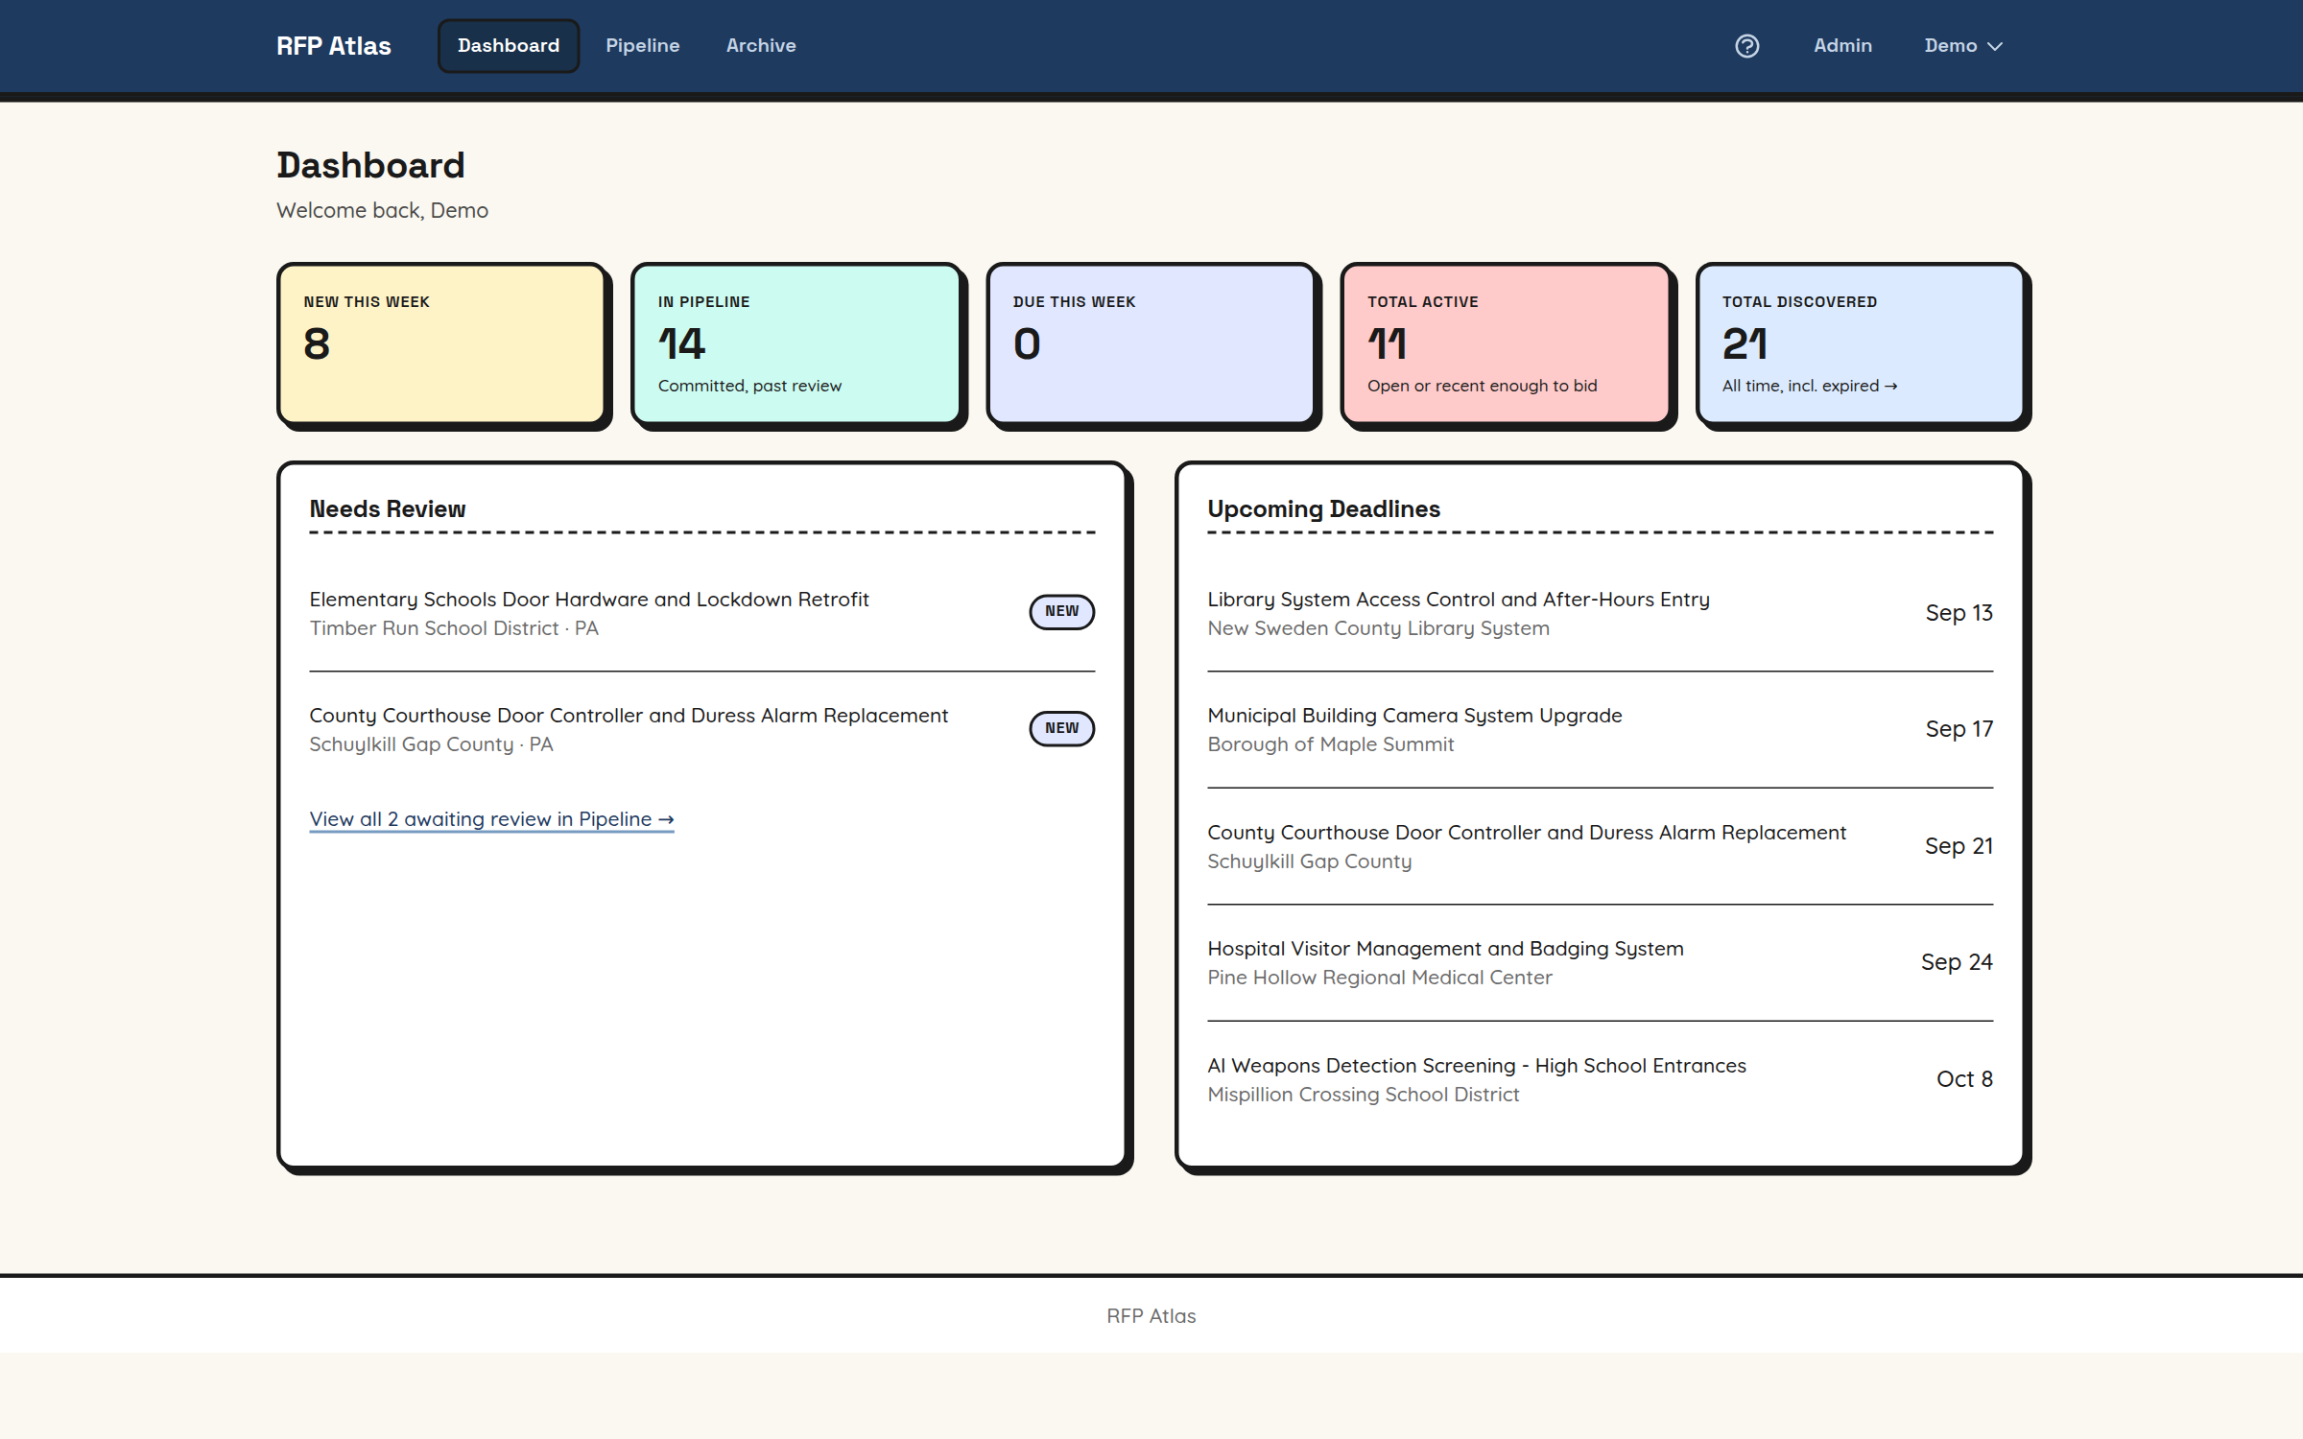The height and width of the screenshot is (1439, 2303).
Task: Click 'Timber Run School District · PA' text
Action: 453,628
